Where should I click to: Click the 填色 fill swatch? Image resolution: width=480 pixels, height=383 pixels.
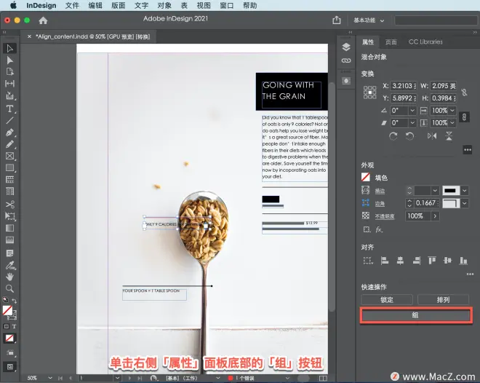tap(366, 178)
